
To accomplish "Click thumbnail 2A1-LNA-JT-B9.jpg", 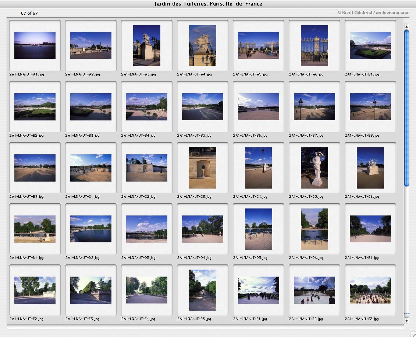I will pos(35,168).
